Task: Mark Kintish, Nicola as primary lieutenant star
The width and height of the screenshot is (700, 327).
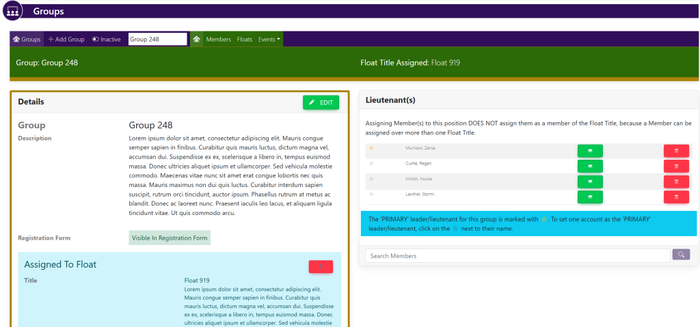Action: 372,179
